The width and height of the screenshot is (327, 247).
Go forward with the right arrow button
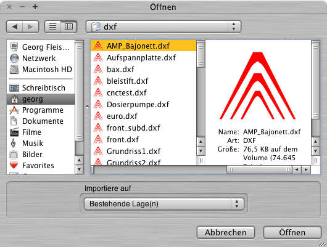(30, 26)
